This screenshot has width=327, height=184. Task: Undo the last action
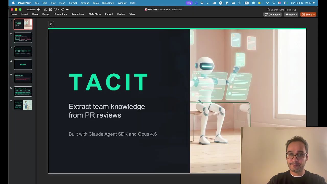point(55,9)
